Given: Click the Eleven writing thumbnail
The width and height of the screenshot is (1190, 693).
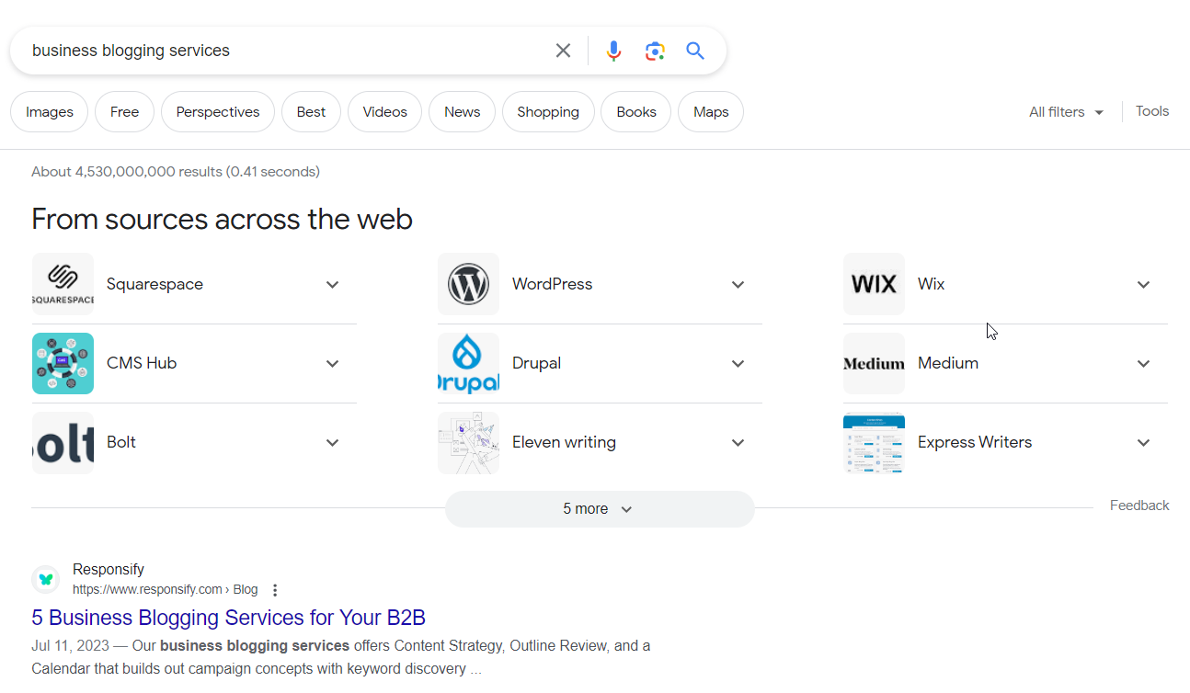Looking at the screenshot, I should point(468,442).
